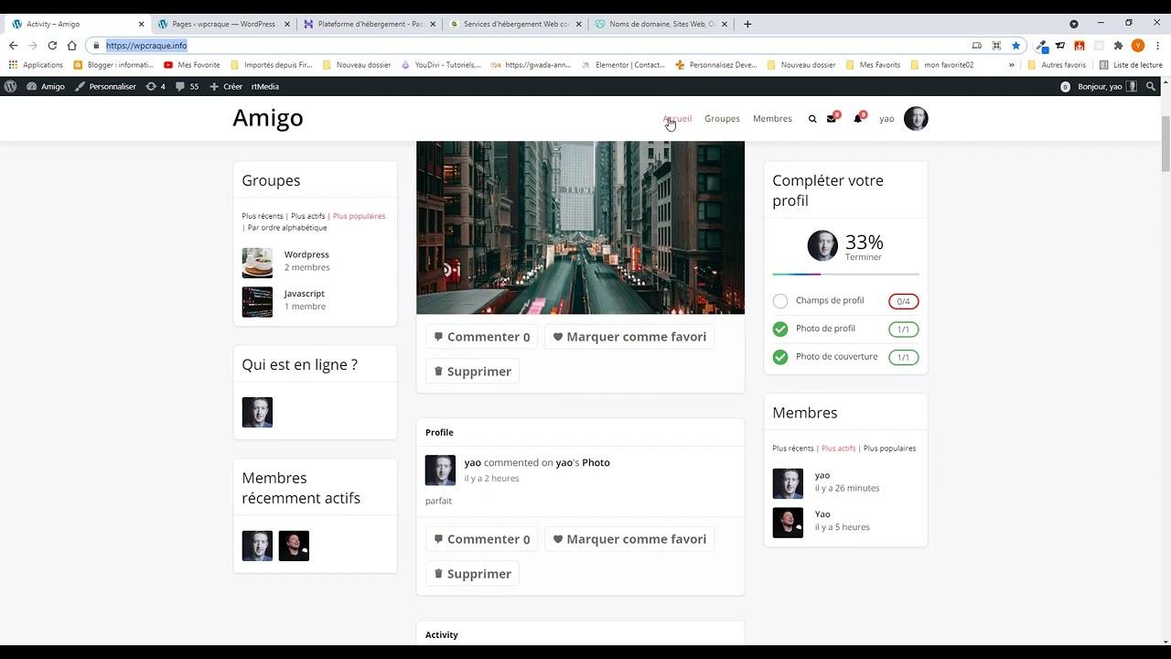Filter members by Plus populaires
1171x659 pixels.
[889, 448]
